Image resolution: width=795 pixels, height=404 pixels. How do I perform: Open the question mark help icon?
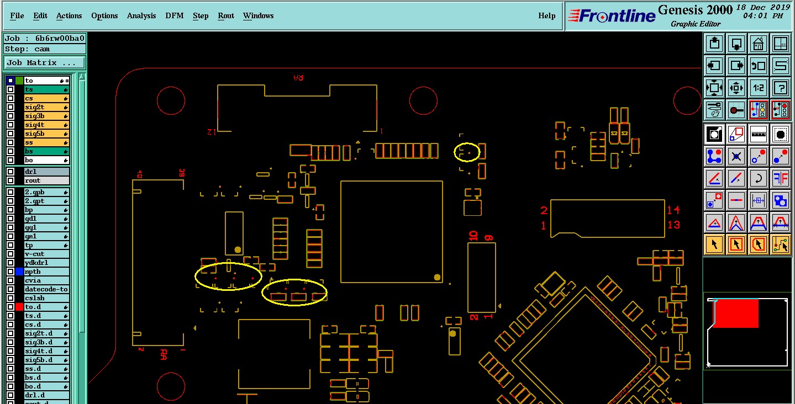click(x=781, y=88)
